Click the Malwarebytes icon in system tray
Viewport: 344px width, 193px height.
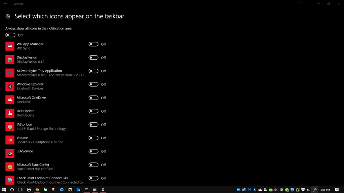249,190
